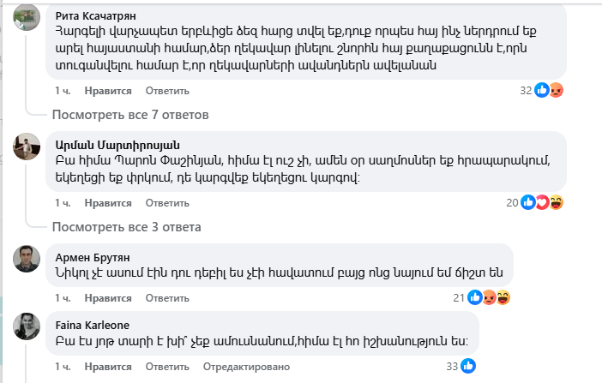Like Рита Ксачатрян's comment with Нравится
Screen dimensions: 602x383
[x=111, y=90]
